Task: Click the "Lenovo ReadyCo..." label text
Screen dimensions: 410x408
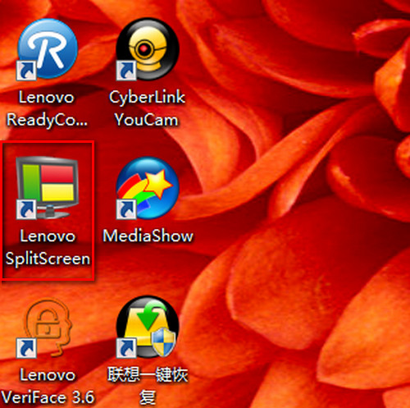Action: 47,109
